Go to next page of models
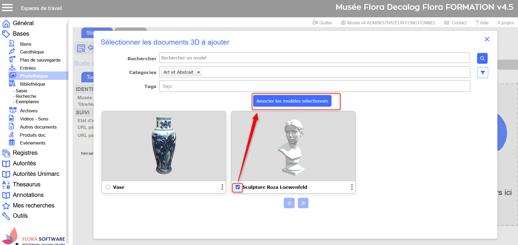Screen dimensions: 518x245 click(303, 203)
